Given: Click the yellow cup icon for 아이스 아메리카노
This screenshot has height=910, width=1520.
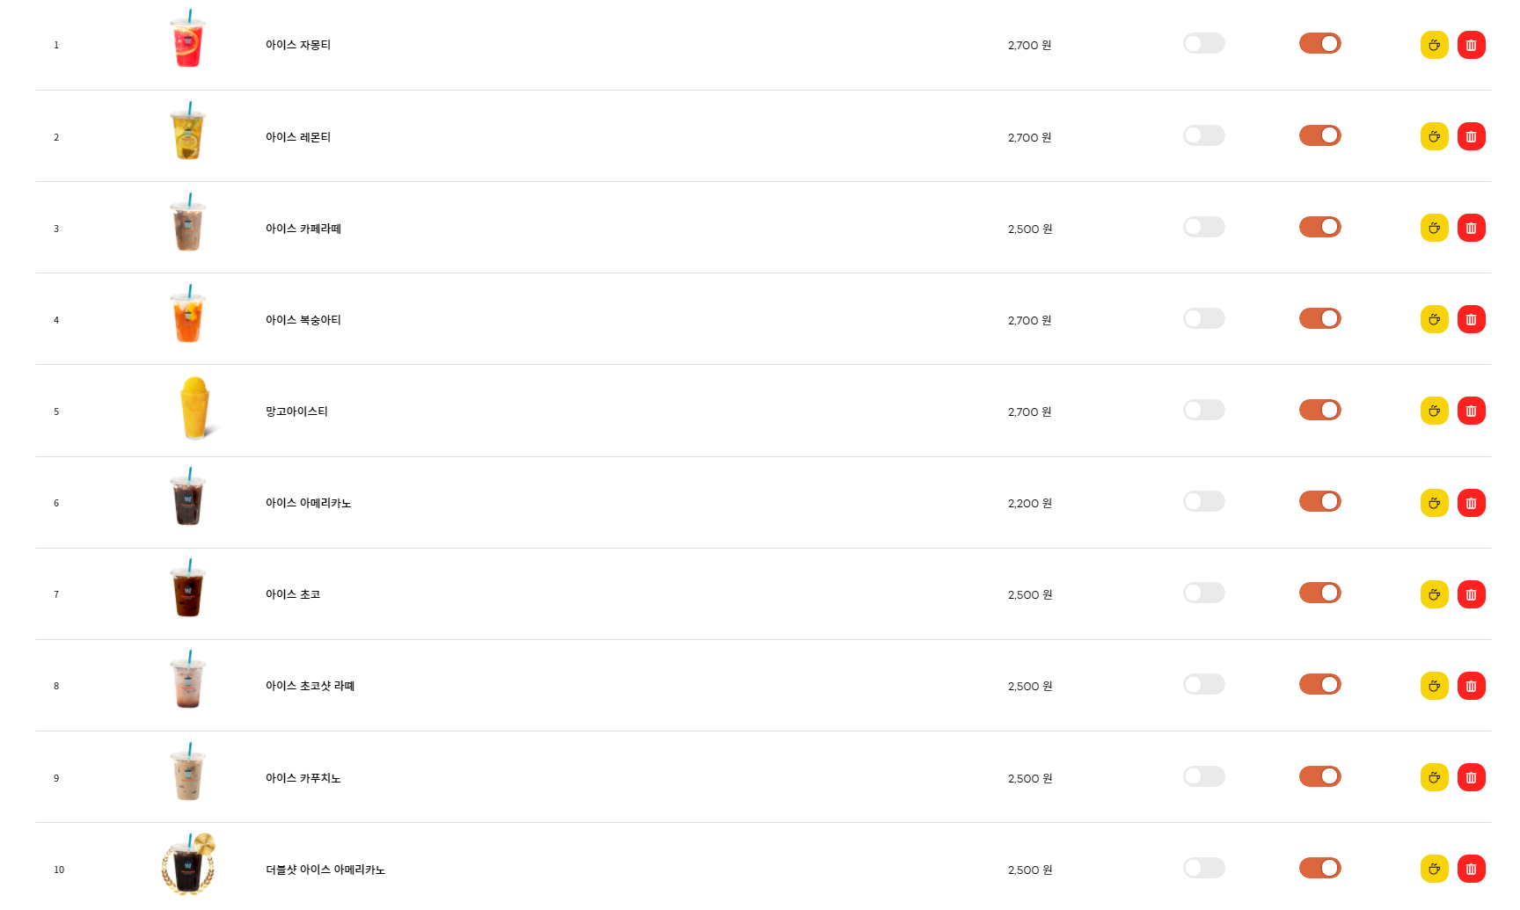Looking at the screenshot, I should click(1434, 503).
